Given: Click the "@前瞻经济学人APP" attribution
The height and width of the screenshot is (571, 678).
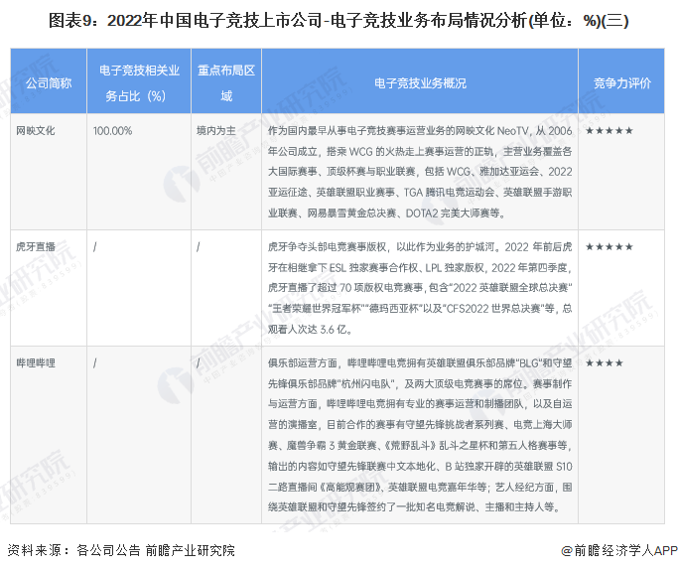Looking at the screenshot, I should (x=619, y=550).
